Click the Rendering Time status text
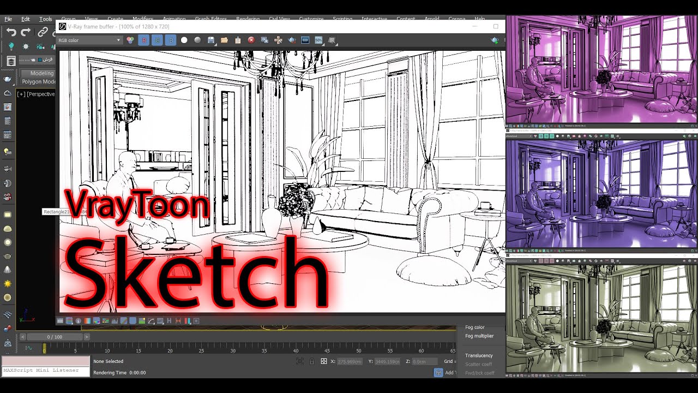Screen dimensions: 698x393 (119, 373)
